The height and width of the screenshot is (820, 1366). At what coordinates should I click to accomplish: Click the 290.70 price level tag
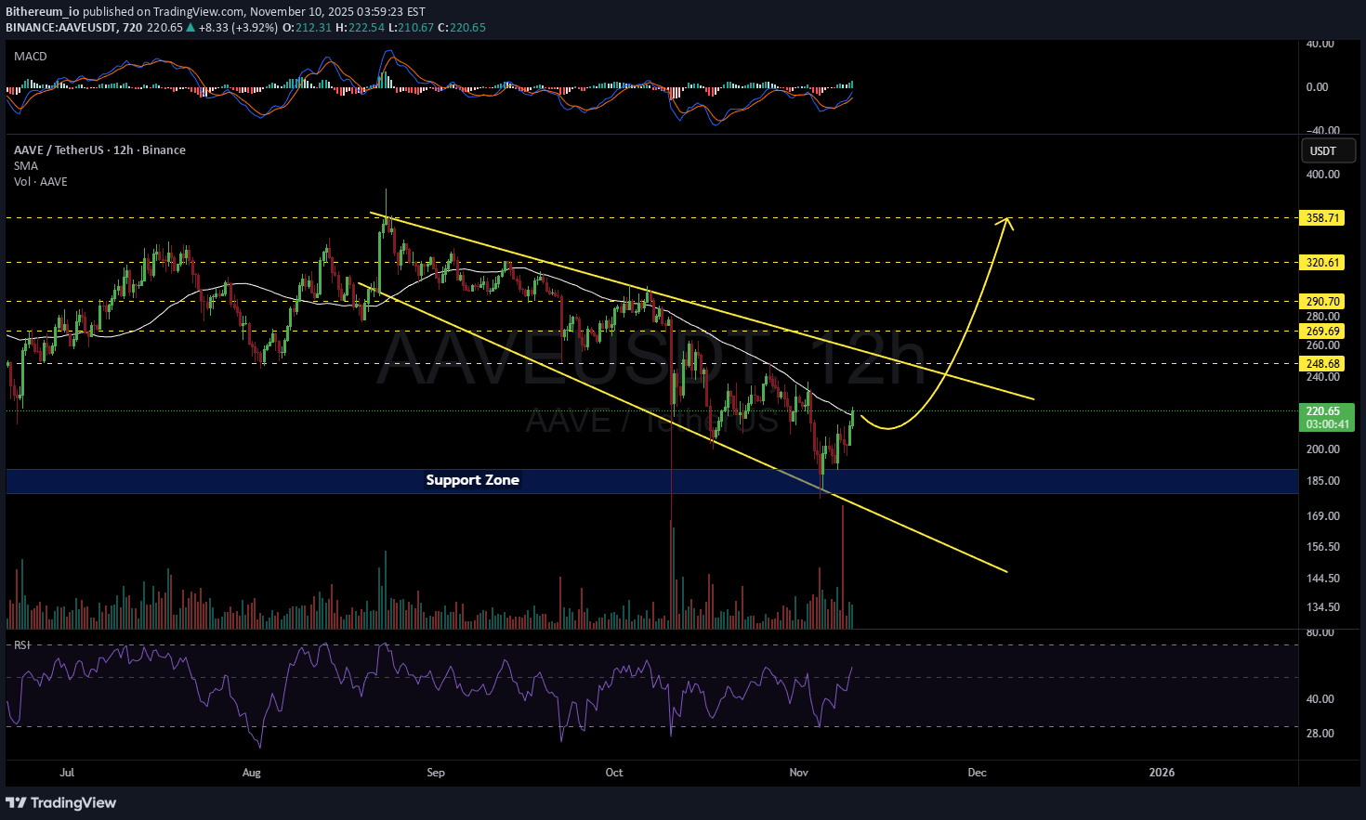[x=1322, y=302]
